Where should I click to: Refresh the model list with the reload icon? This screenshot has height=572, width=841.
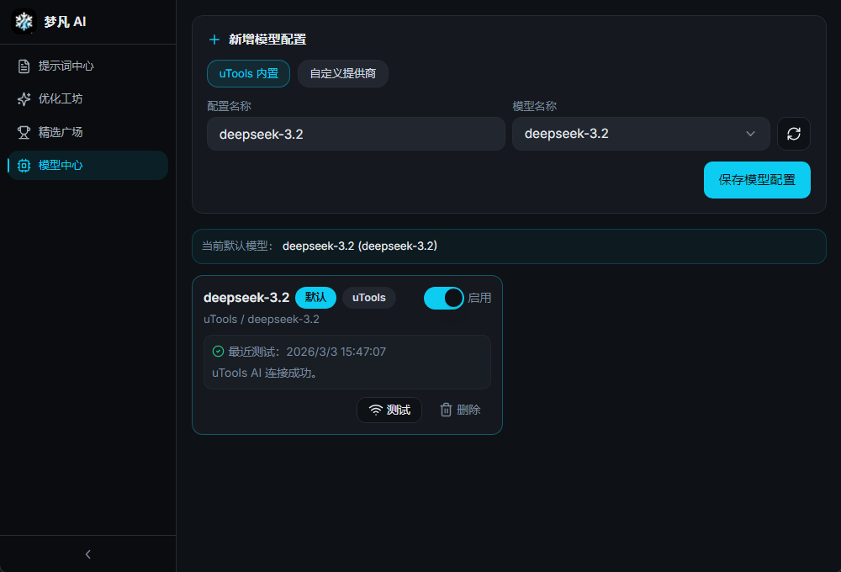click(794, 134)
